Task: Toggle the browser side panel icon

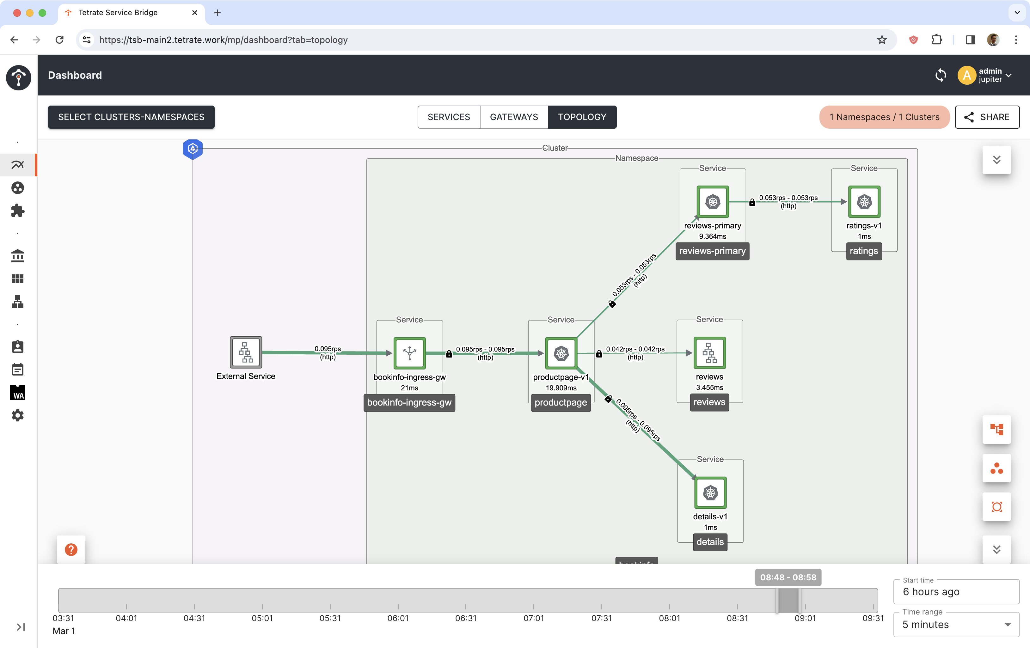Action: [970, 40]
